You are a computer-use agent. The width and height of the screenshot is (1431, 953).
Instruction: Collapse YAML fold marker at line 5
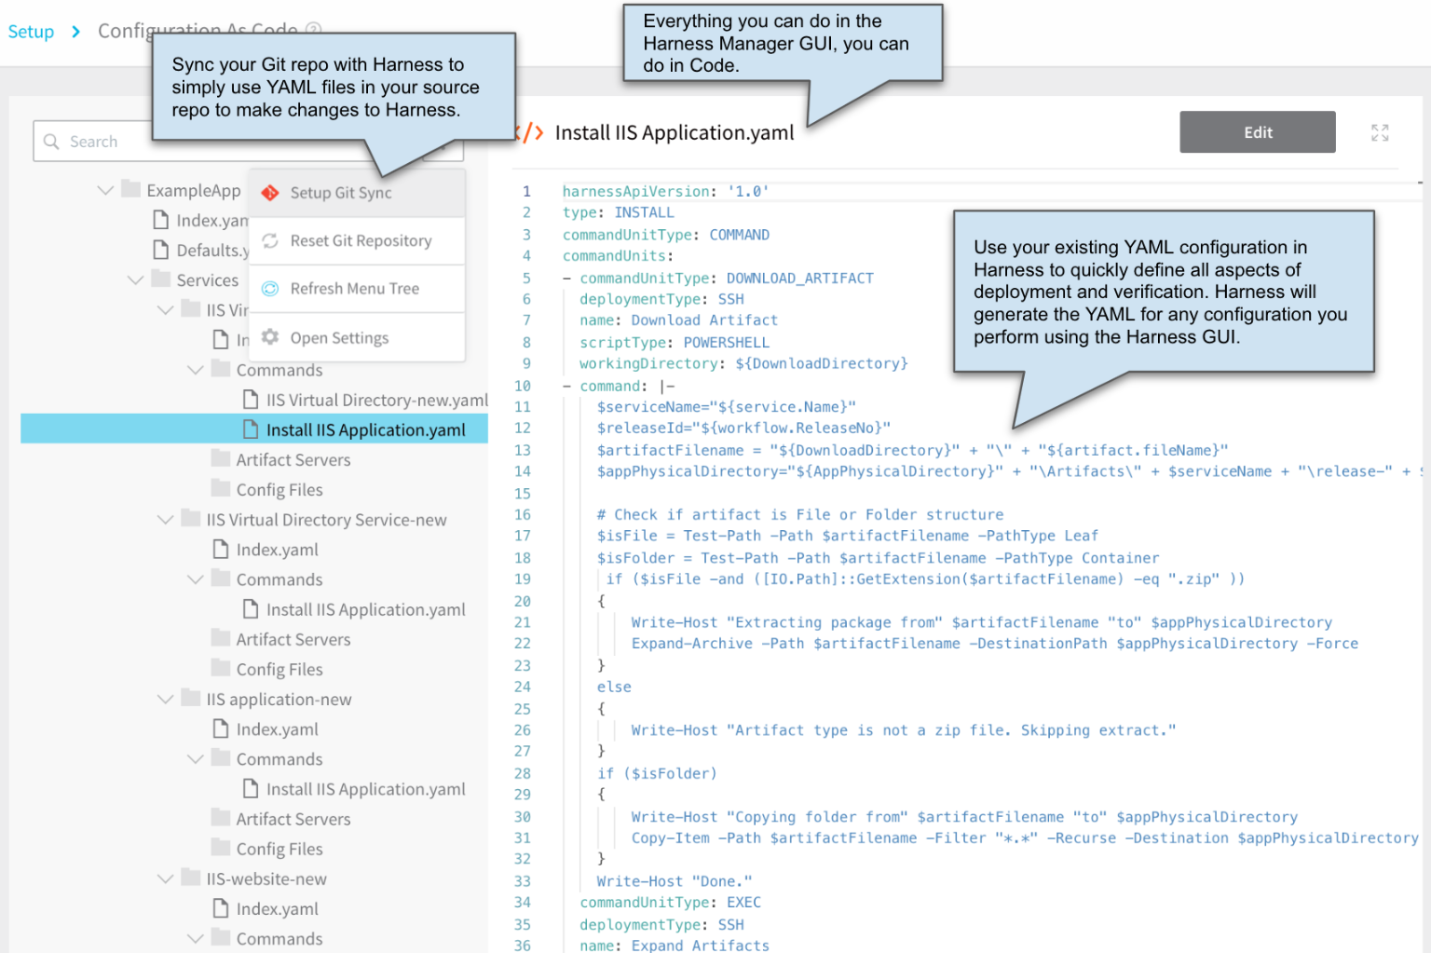pyautogui.click(x=566, y=278)
